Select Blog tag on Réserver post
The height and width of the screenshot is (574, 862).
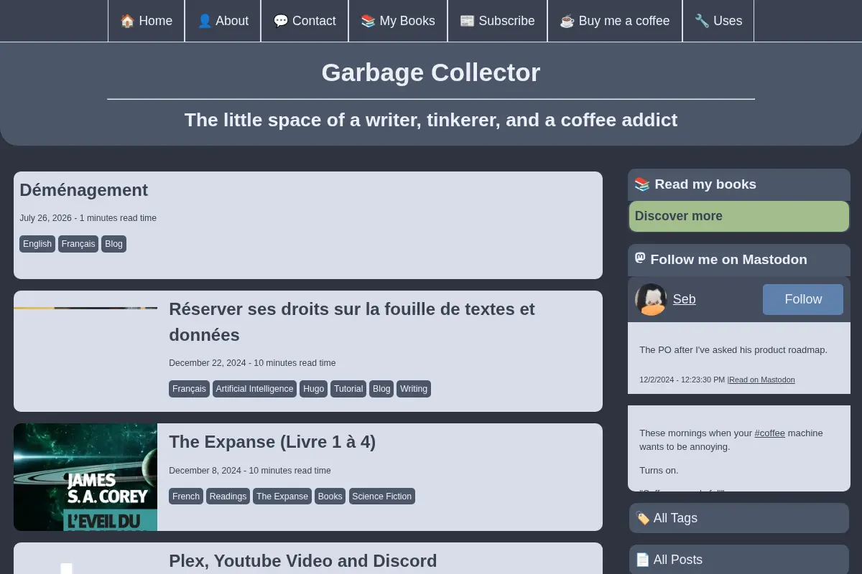(381, 389)
